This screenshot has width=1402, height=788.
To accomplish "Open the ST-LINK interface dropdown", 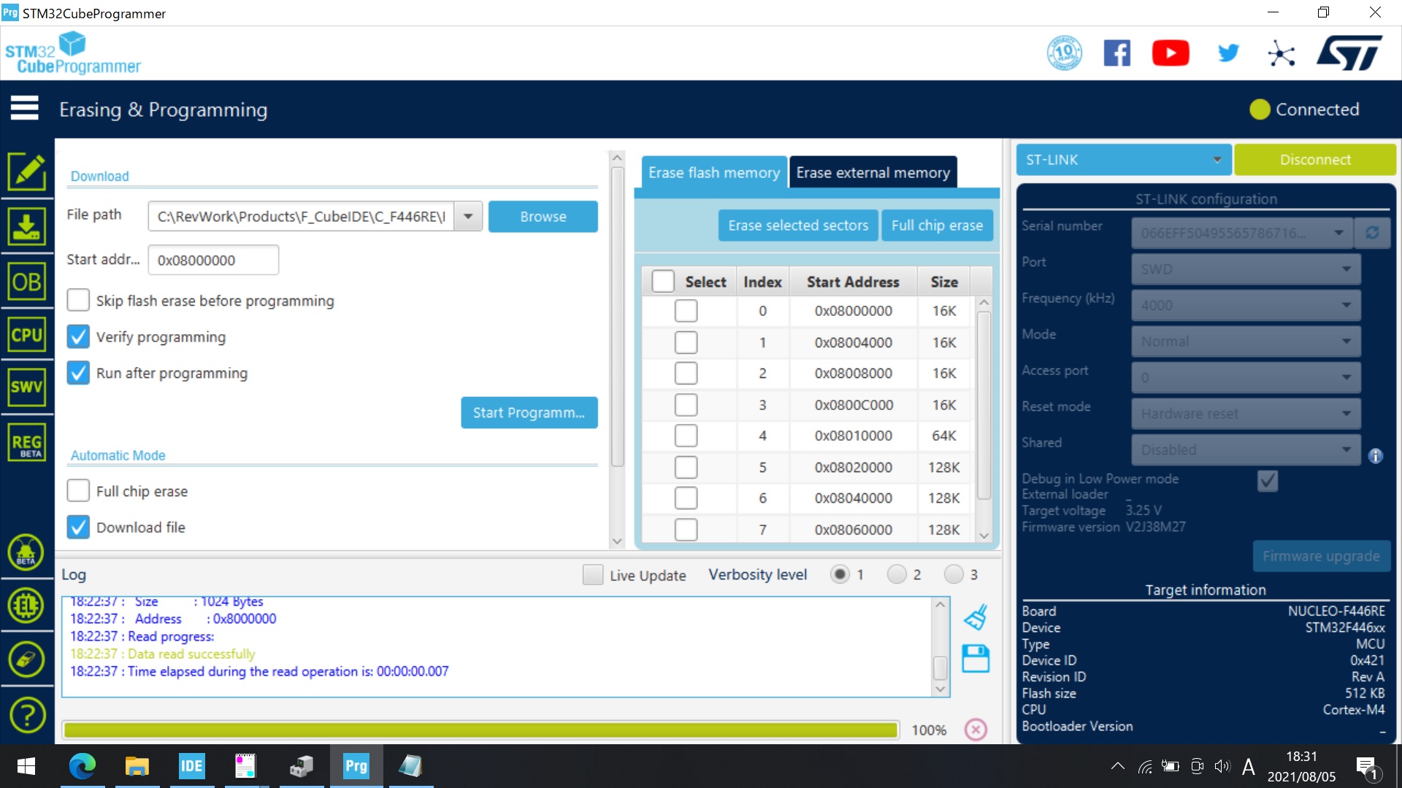I will point(1124,160).
